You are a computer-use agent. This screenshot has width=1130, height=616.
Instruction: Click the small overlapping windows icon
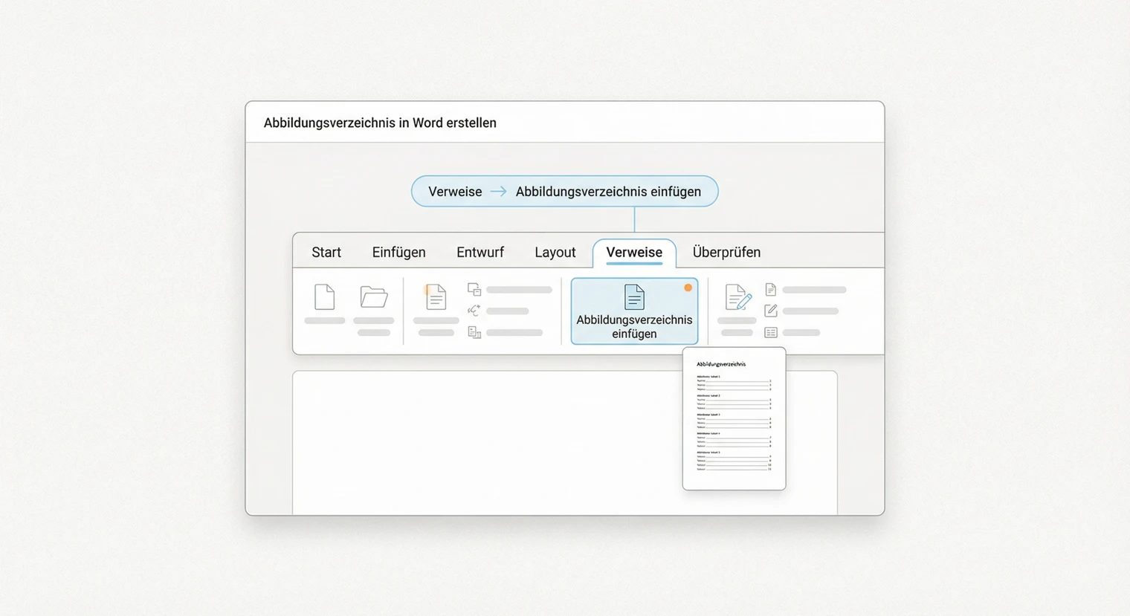(474, 289)
